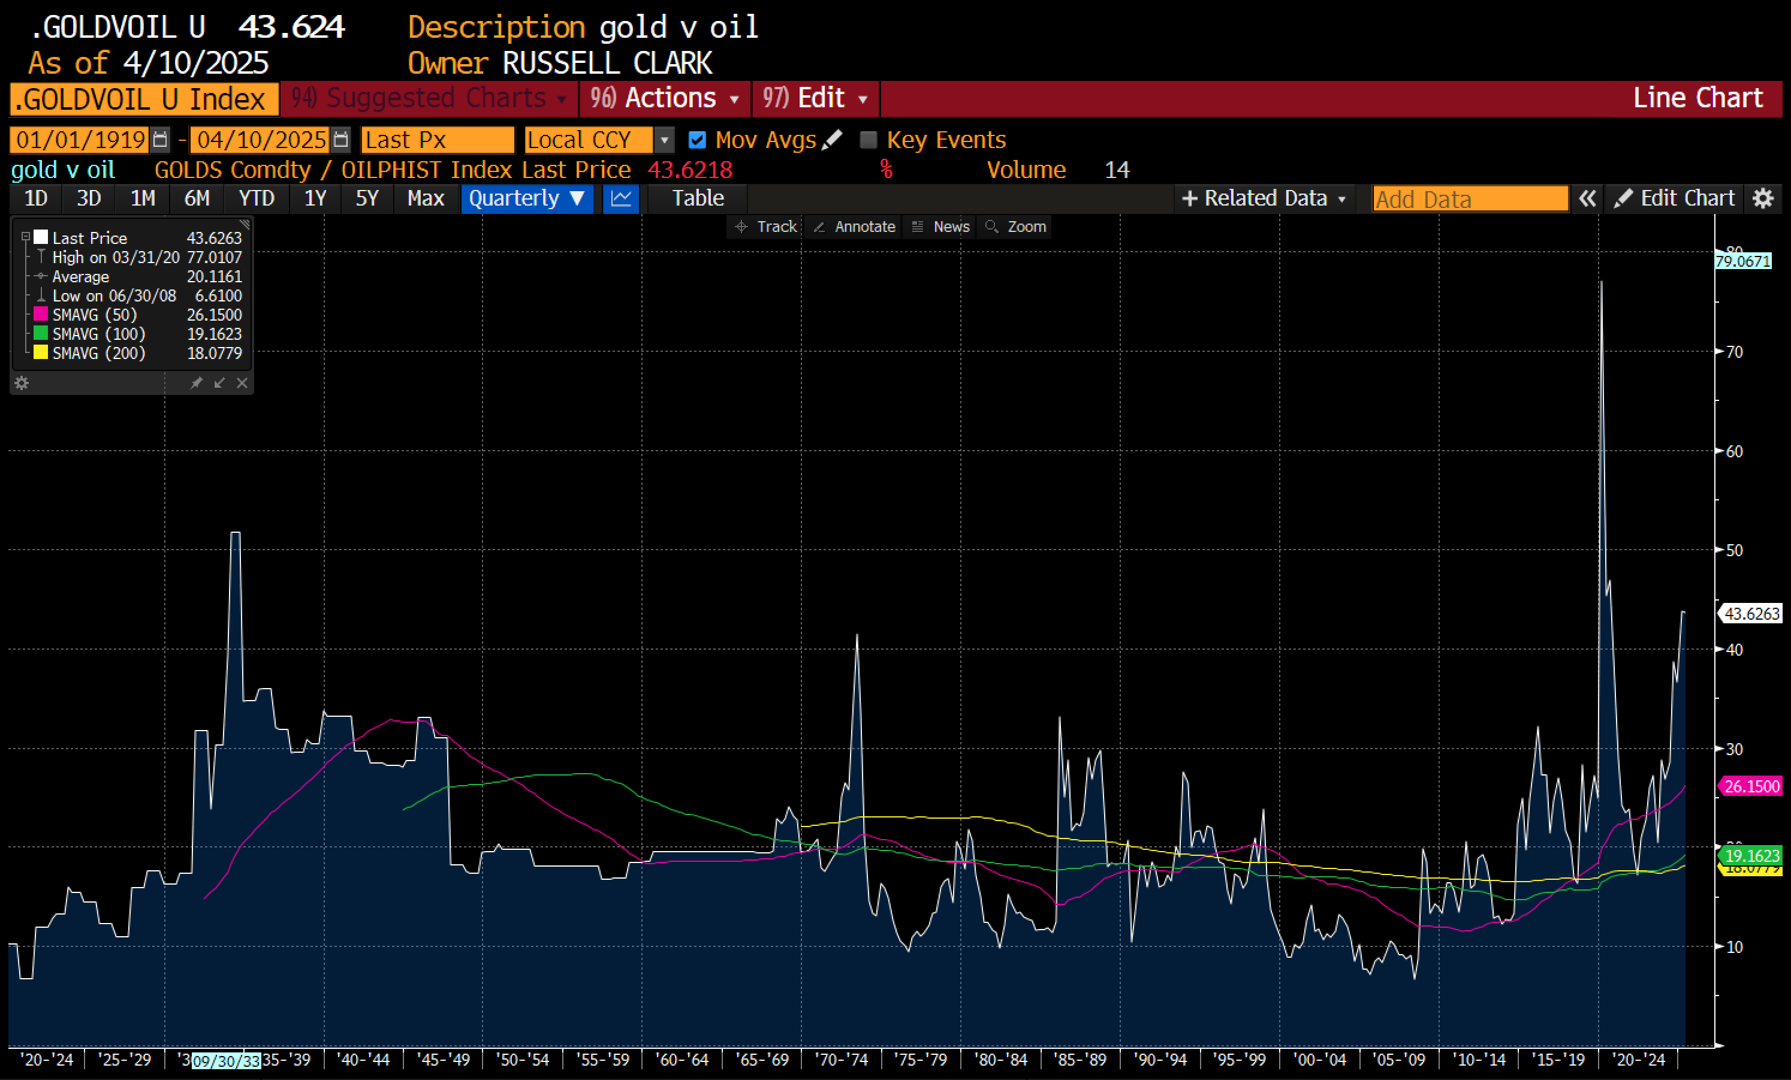Click the green SMAVG (100) swatch

(41, 333)
